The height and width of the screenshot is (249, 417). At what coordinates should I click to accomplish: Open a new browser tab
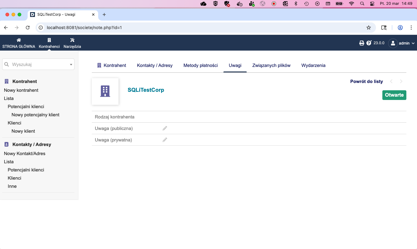[104, 15]
